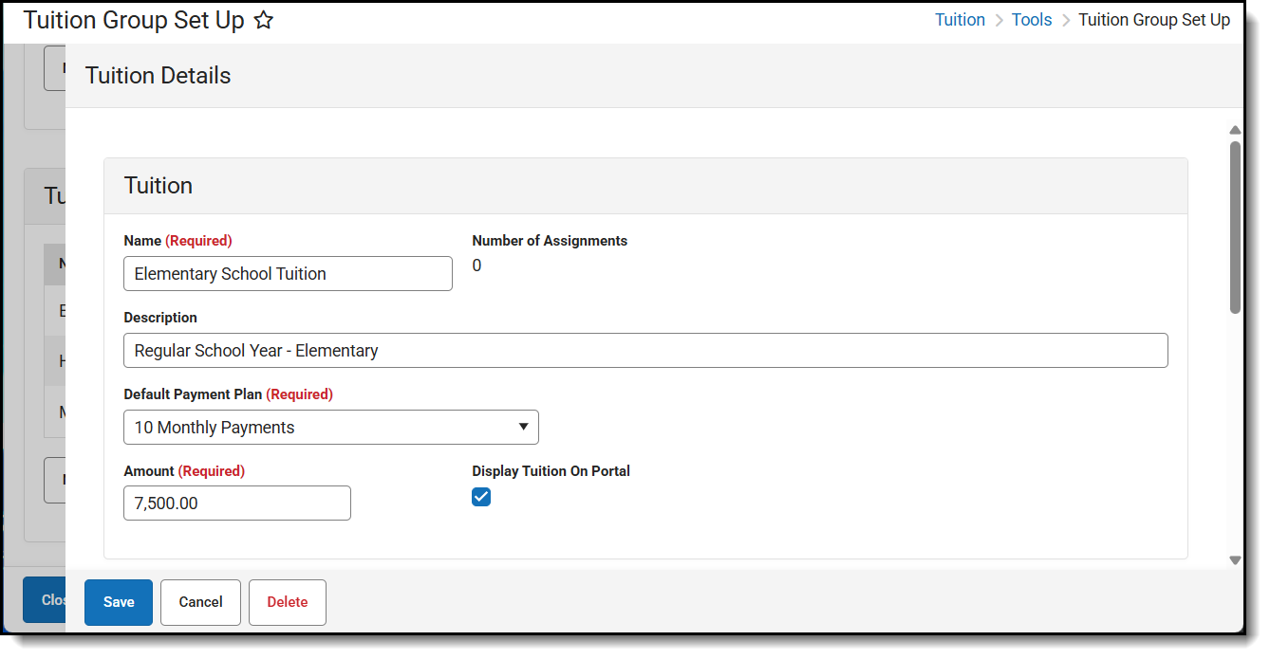Select the Tuition Details panel title
This screenshot has width=1270, height=659.
pos(159,76)
